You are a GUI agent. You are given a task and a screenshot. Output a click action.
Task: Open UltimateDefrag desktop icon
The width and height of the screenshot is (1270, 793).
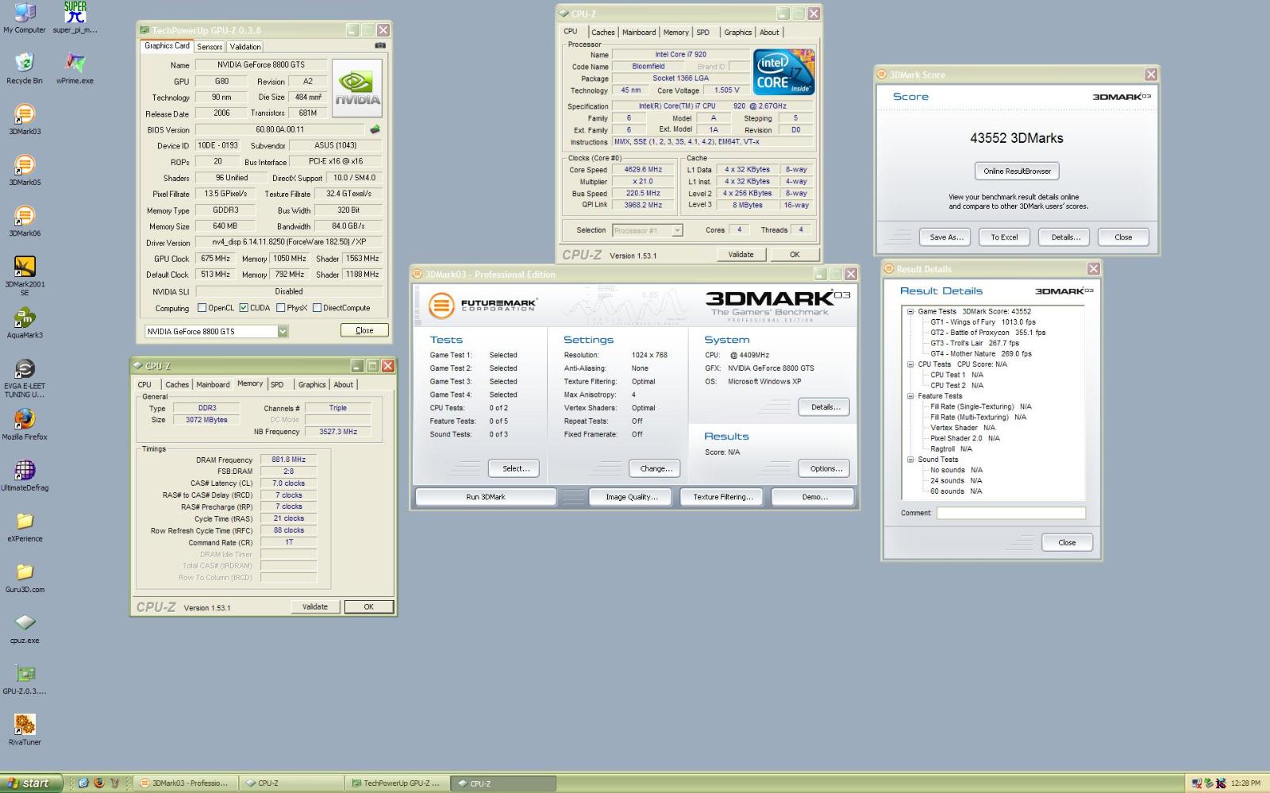[25, 475]
